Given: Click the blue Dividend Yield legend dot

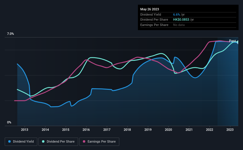Looking at the screenshot, I should 9,142.
